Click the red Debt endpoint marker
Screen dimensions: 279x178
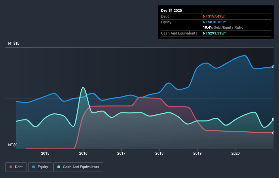(273, 133)
